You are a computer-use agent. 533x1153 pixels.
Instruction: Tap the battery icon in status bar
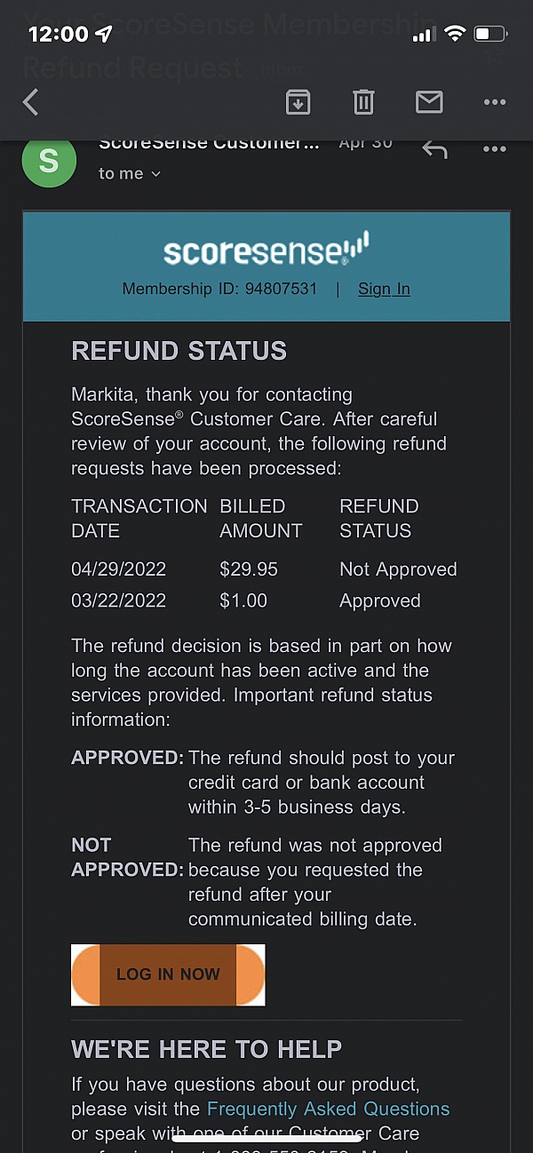[490, 35]
